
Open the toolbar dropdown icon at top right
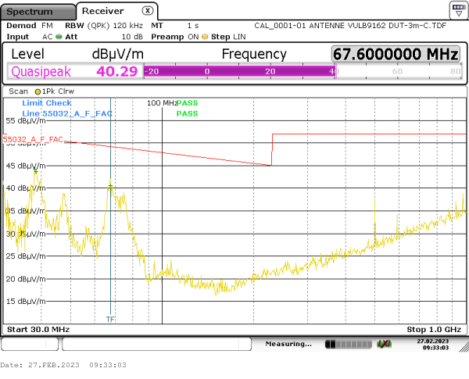[459, 10]
